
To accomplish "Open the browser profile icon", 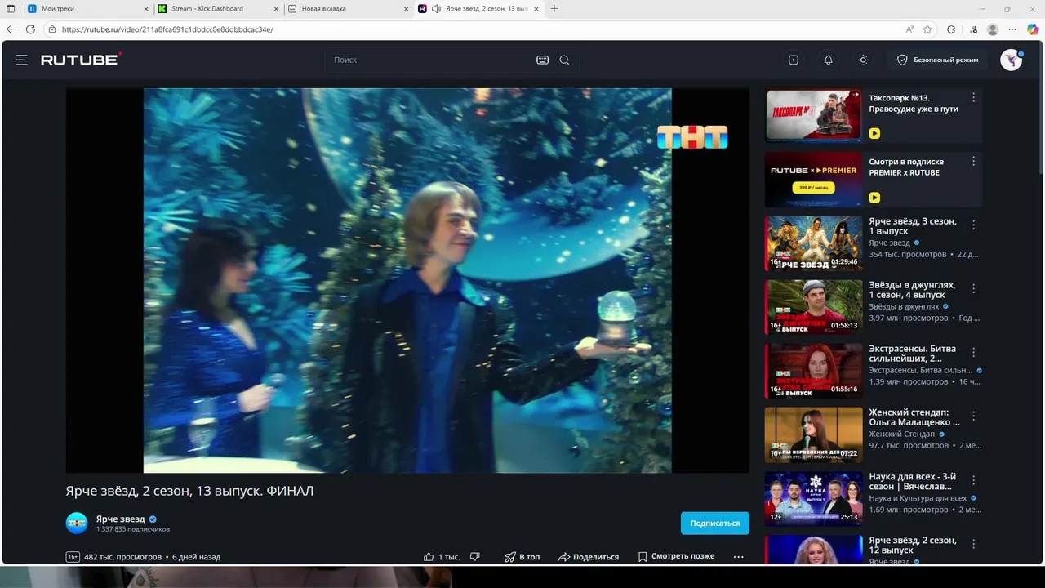I will coord(993,29).
